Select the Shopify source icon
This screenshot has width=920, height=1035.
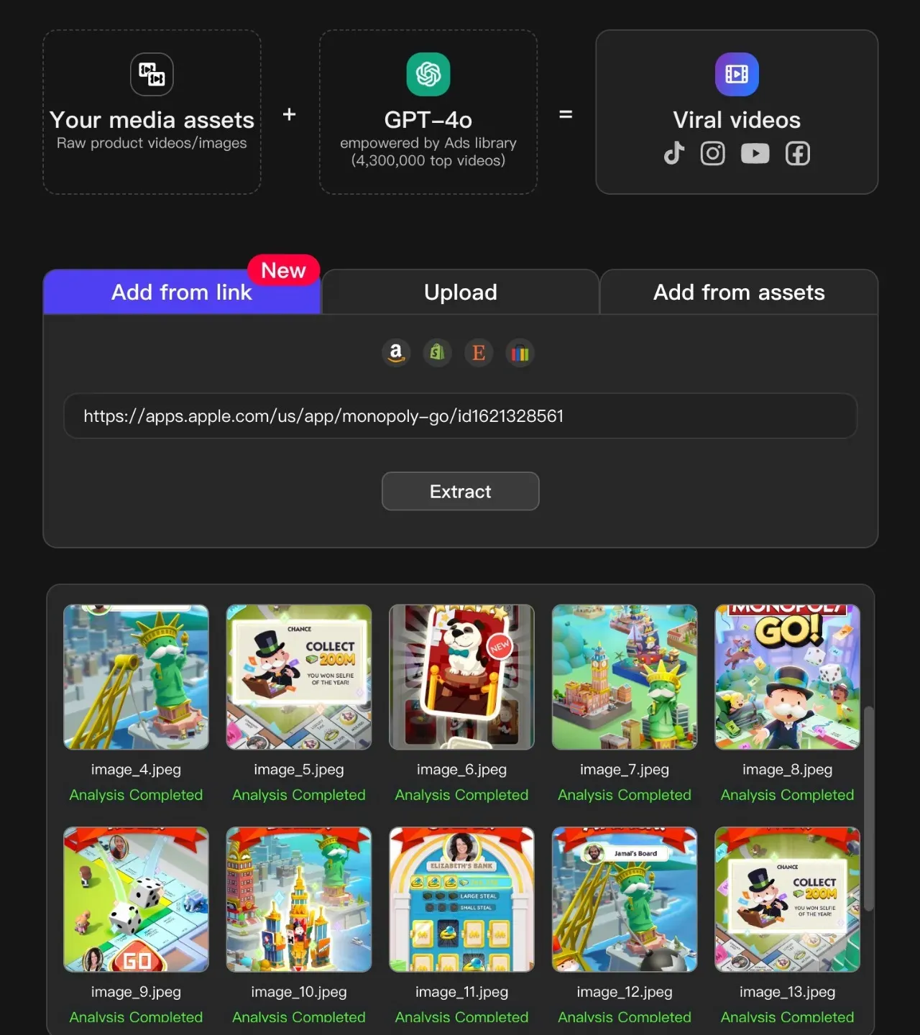437,353
